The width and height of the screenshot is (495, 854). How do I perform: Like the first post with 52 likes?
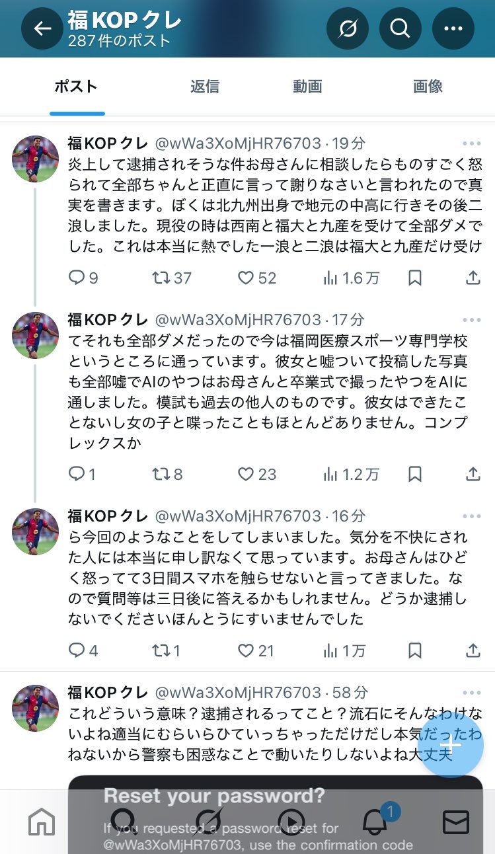[256, 278]
